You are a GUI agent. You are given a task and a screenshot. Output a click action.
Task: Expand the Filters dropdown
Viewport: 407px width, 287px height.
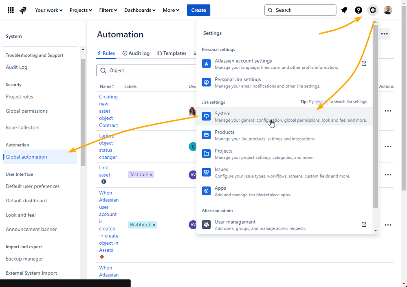(x=108, y=10)
